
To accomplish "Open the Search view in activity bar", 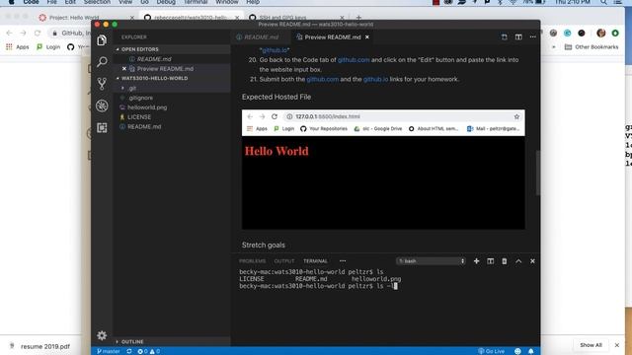I will point(102,61).
